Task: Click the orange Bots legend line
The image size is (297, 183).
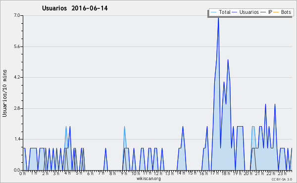Action: click(x=276, y=12)
